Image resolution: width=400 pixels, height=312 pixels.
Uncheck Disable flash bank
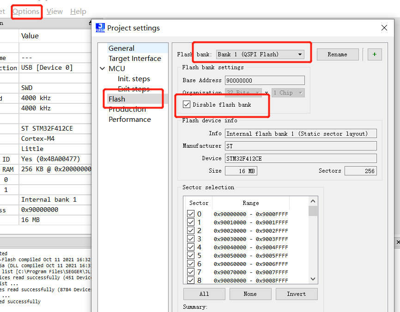[x=186, y=104]
